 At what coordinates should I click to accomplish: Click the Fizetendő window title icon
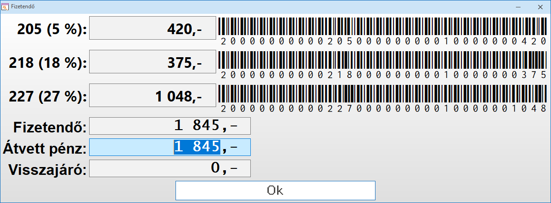[x=6, y=6]
